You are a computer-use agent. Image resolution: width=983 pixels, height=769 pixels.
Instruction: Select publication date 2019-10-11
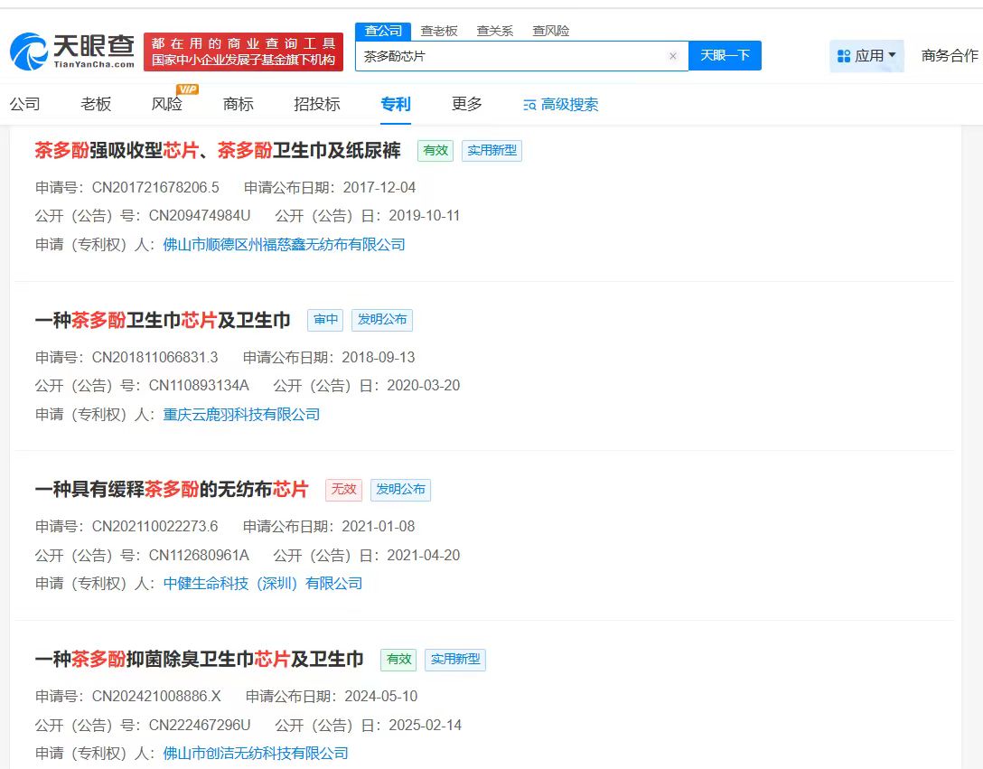point(425,216)
